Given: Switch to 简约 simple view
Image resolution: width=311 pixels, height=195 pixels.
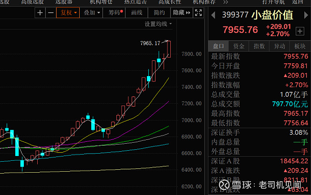Looking at the screenshot, I should tap(159, 13).
